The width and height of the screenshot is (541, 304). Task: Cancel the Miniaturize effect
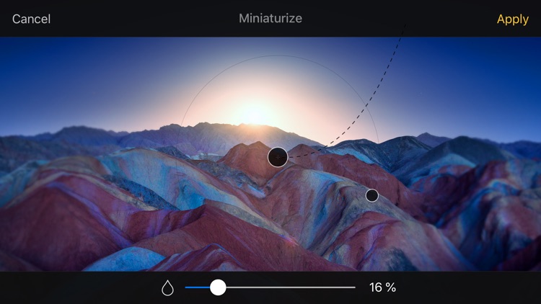pos(32,19)
